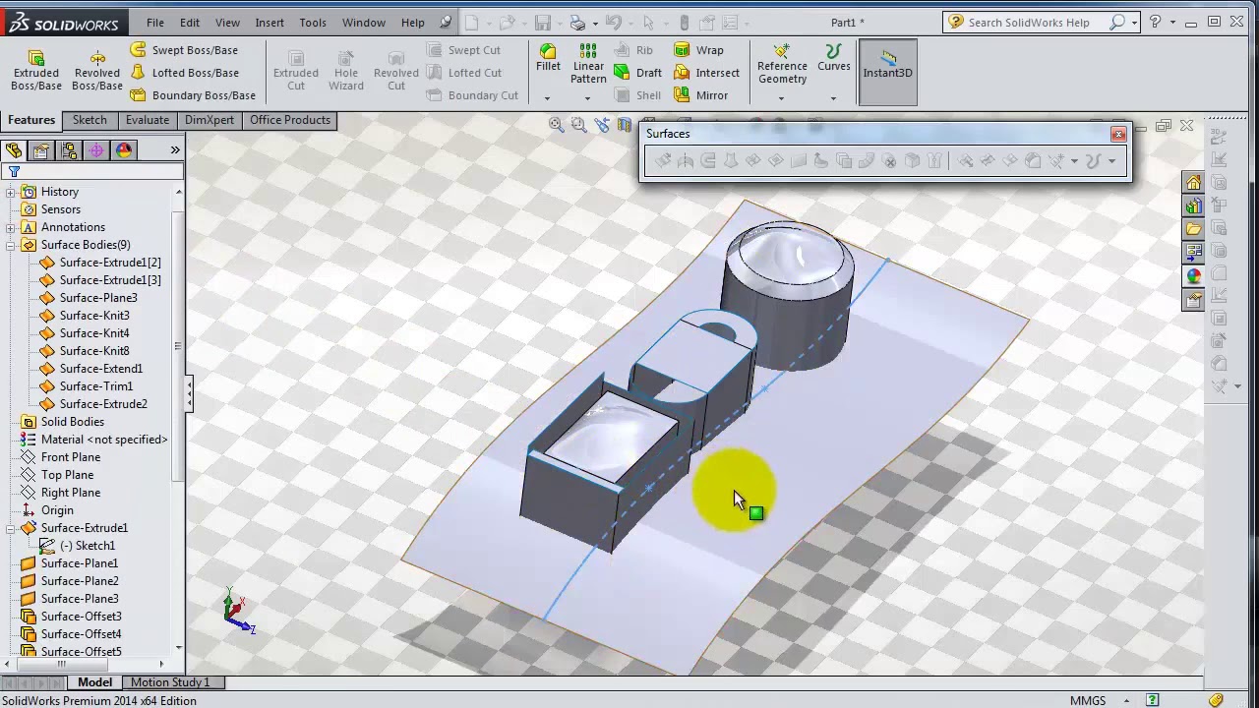Open the Tools menu
This screenshot has width=1259, height=708.
click(313, 23)
